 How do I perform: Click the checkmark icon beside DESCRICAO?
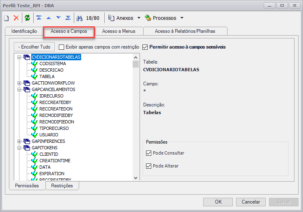tap(34, 70)
